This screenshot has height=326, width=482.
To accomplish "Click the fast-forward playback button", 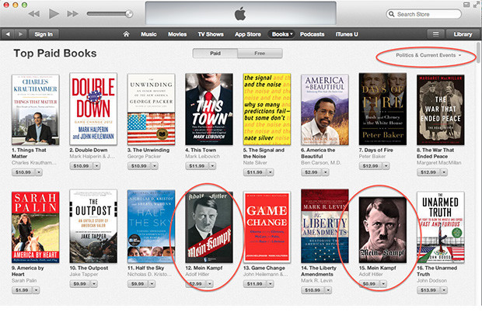I will click(x=72, y=14).
